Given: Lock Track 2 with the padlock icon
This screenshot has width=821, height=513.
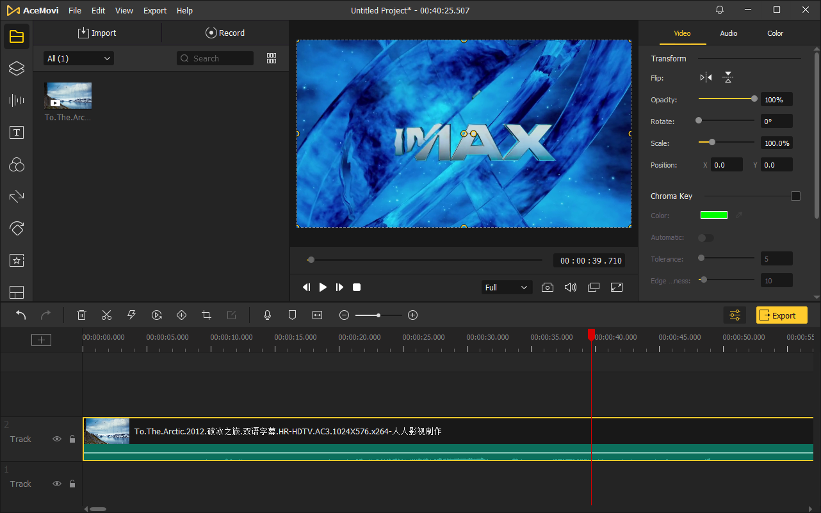Looking at the screenshot, I should pyautogui.click(x=72, y=439).
